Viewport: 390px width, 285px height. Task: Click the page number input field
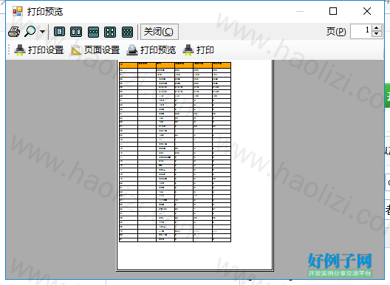pos(361,31)
